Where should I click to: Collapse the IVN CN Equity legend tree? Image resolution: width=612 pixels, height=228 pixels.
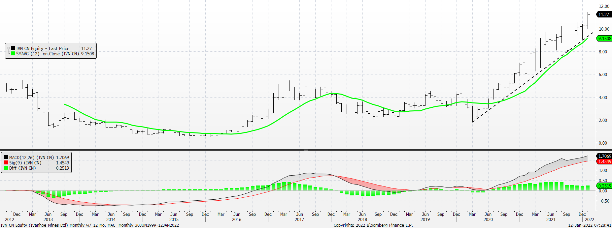[9, 48]
